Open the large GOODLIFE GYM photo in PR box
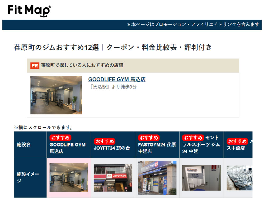Viewport: 264px width, 198px height. [56, 95]
